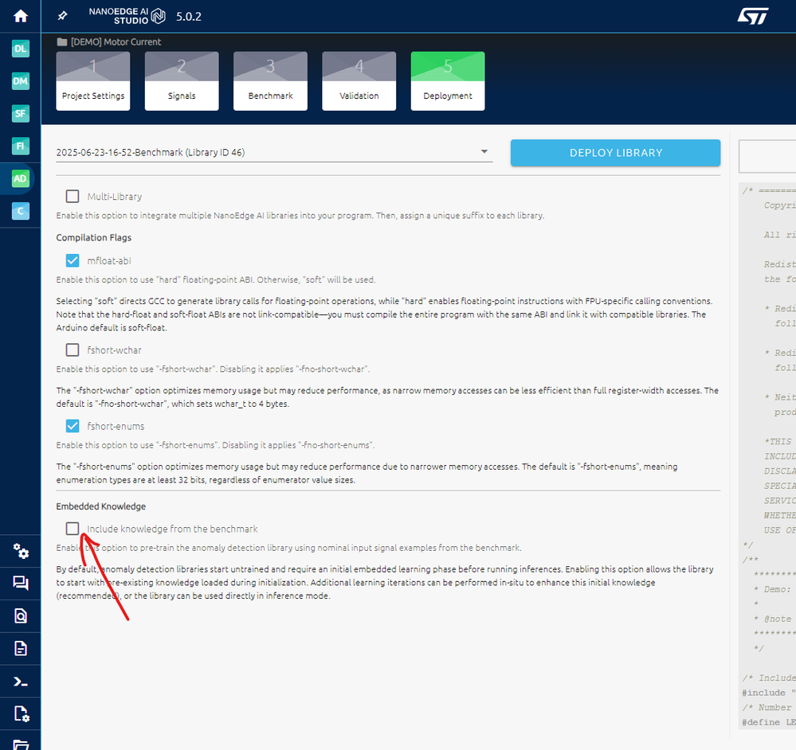Image resolution: width=796 pixels, height=750 pixels.
Task: Go to the Home icon
Action: (x=20, y=16)
